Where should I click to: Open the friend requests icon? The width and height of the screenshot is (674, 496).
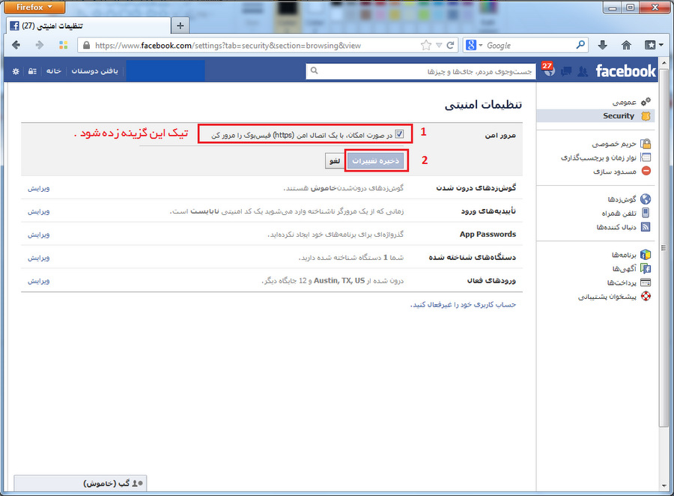583,71
